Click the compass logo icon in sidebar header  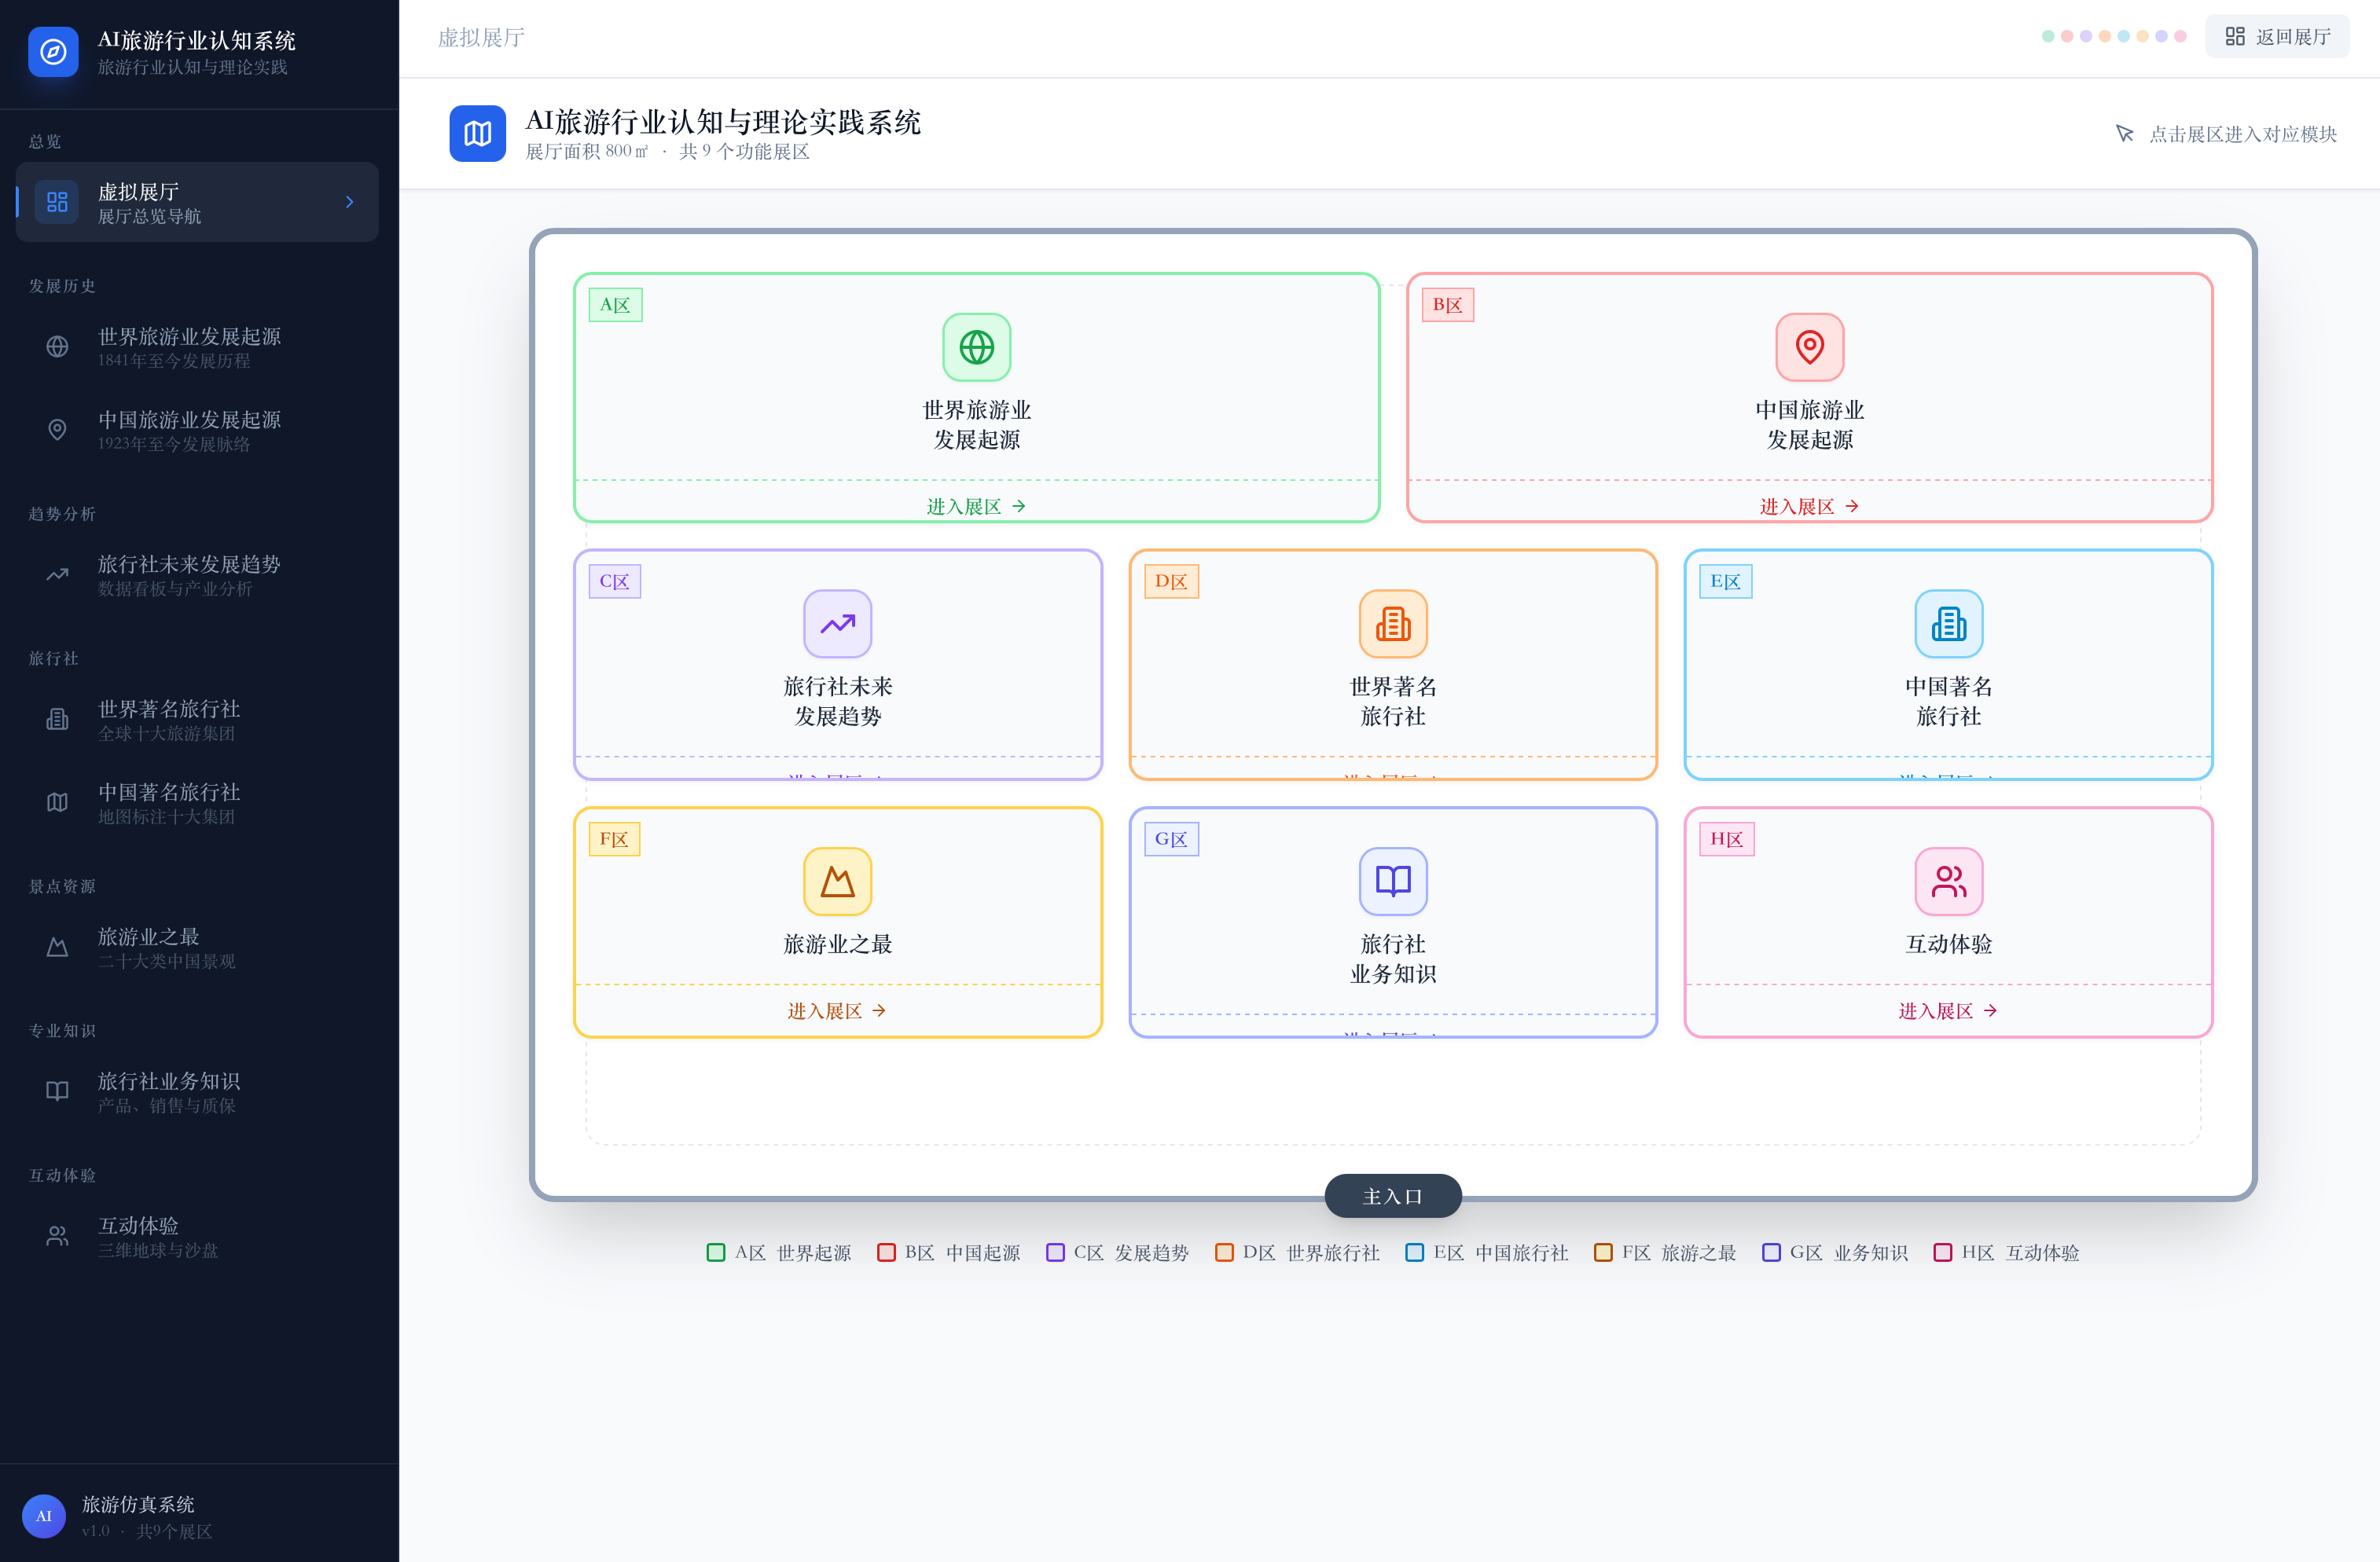[x=53, y=51]
